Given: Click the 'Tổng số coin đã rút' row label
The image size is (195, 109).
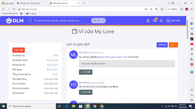Looking at the screenshot, I should (21, 74).
